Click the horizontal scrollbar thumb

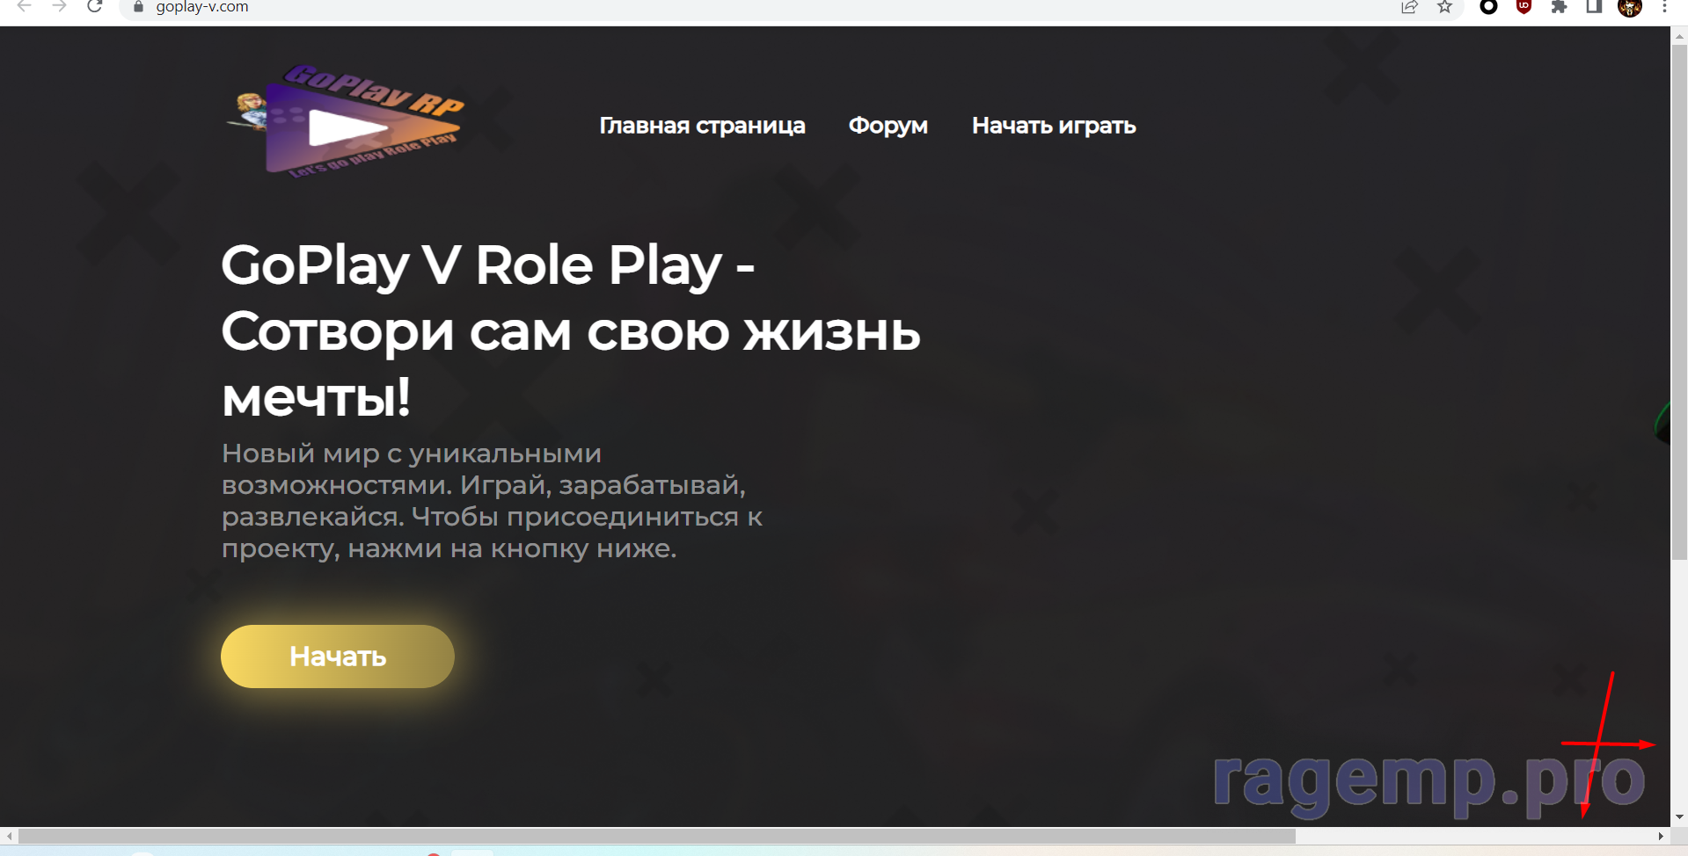pos(656,836)
